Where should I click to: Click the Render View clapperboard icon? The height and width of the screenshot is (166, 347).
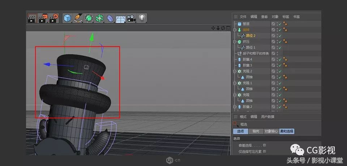(32, 18)
